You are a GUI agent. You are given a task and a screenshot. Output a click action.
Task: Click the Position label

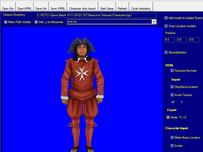[x=170, y=33]
